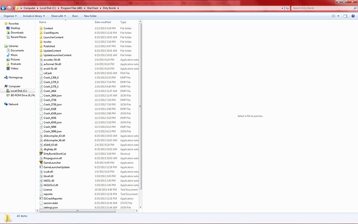Open the Share with dropdown
This screenshot has height=224, width=358.
(58, 16)
